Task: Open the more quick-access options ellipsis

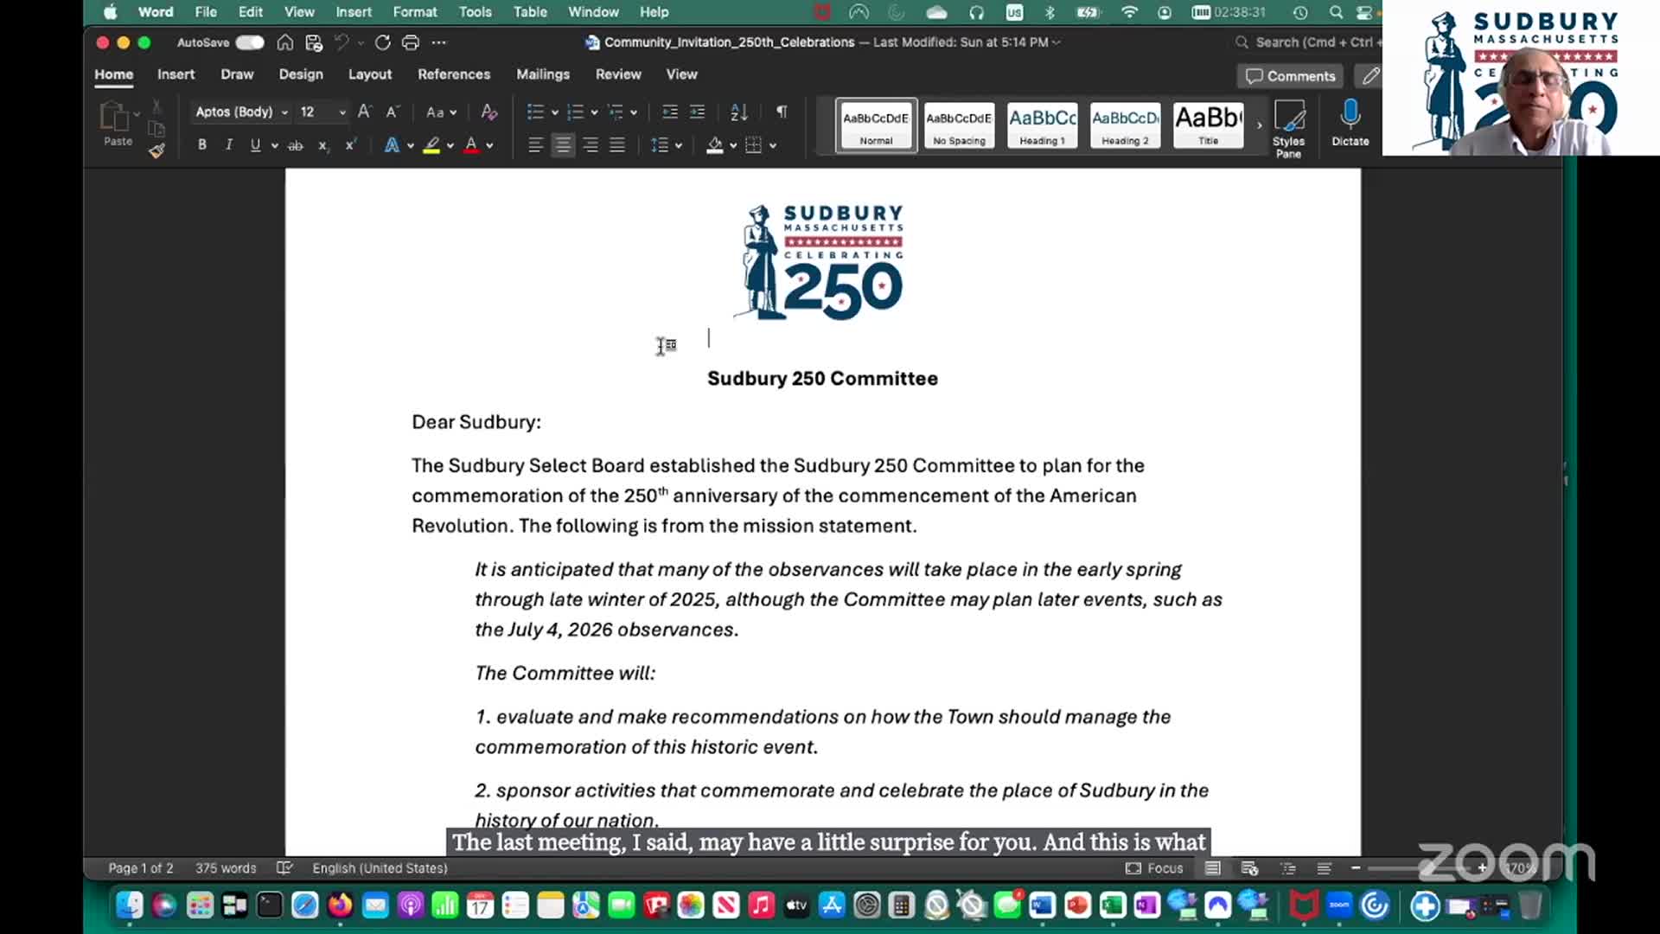Action: 439,42
